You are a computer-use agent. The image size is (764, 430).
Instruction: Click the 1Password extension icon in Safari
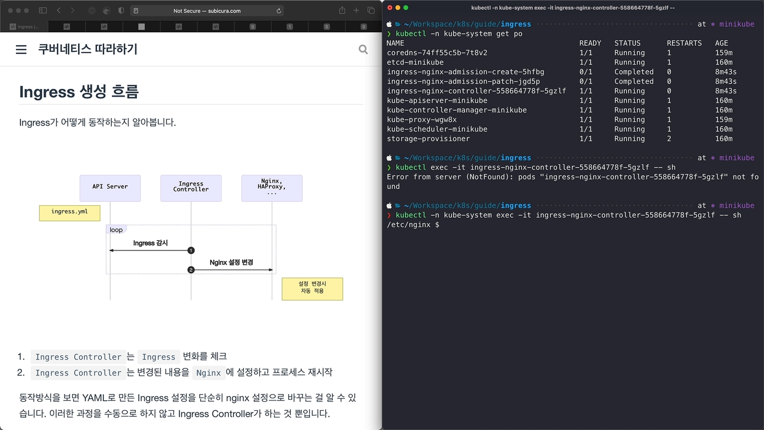92,10
